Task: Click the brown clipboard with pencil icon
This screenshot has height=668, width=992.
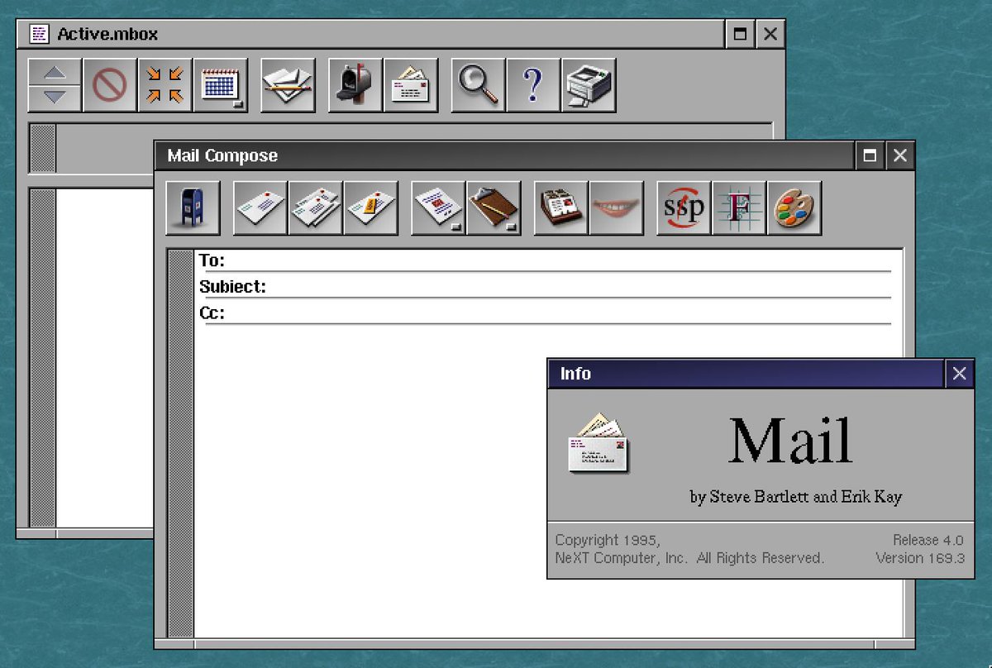Action: 494,208
